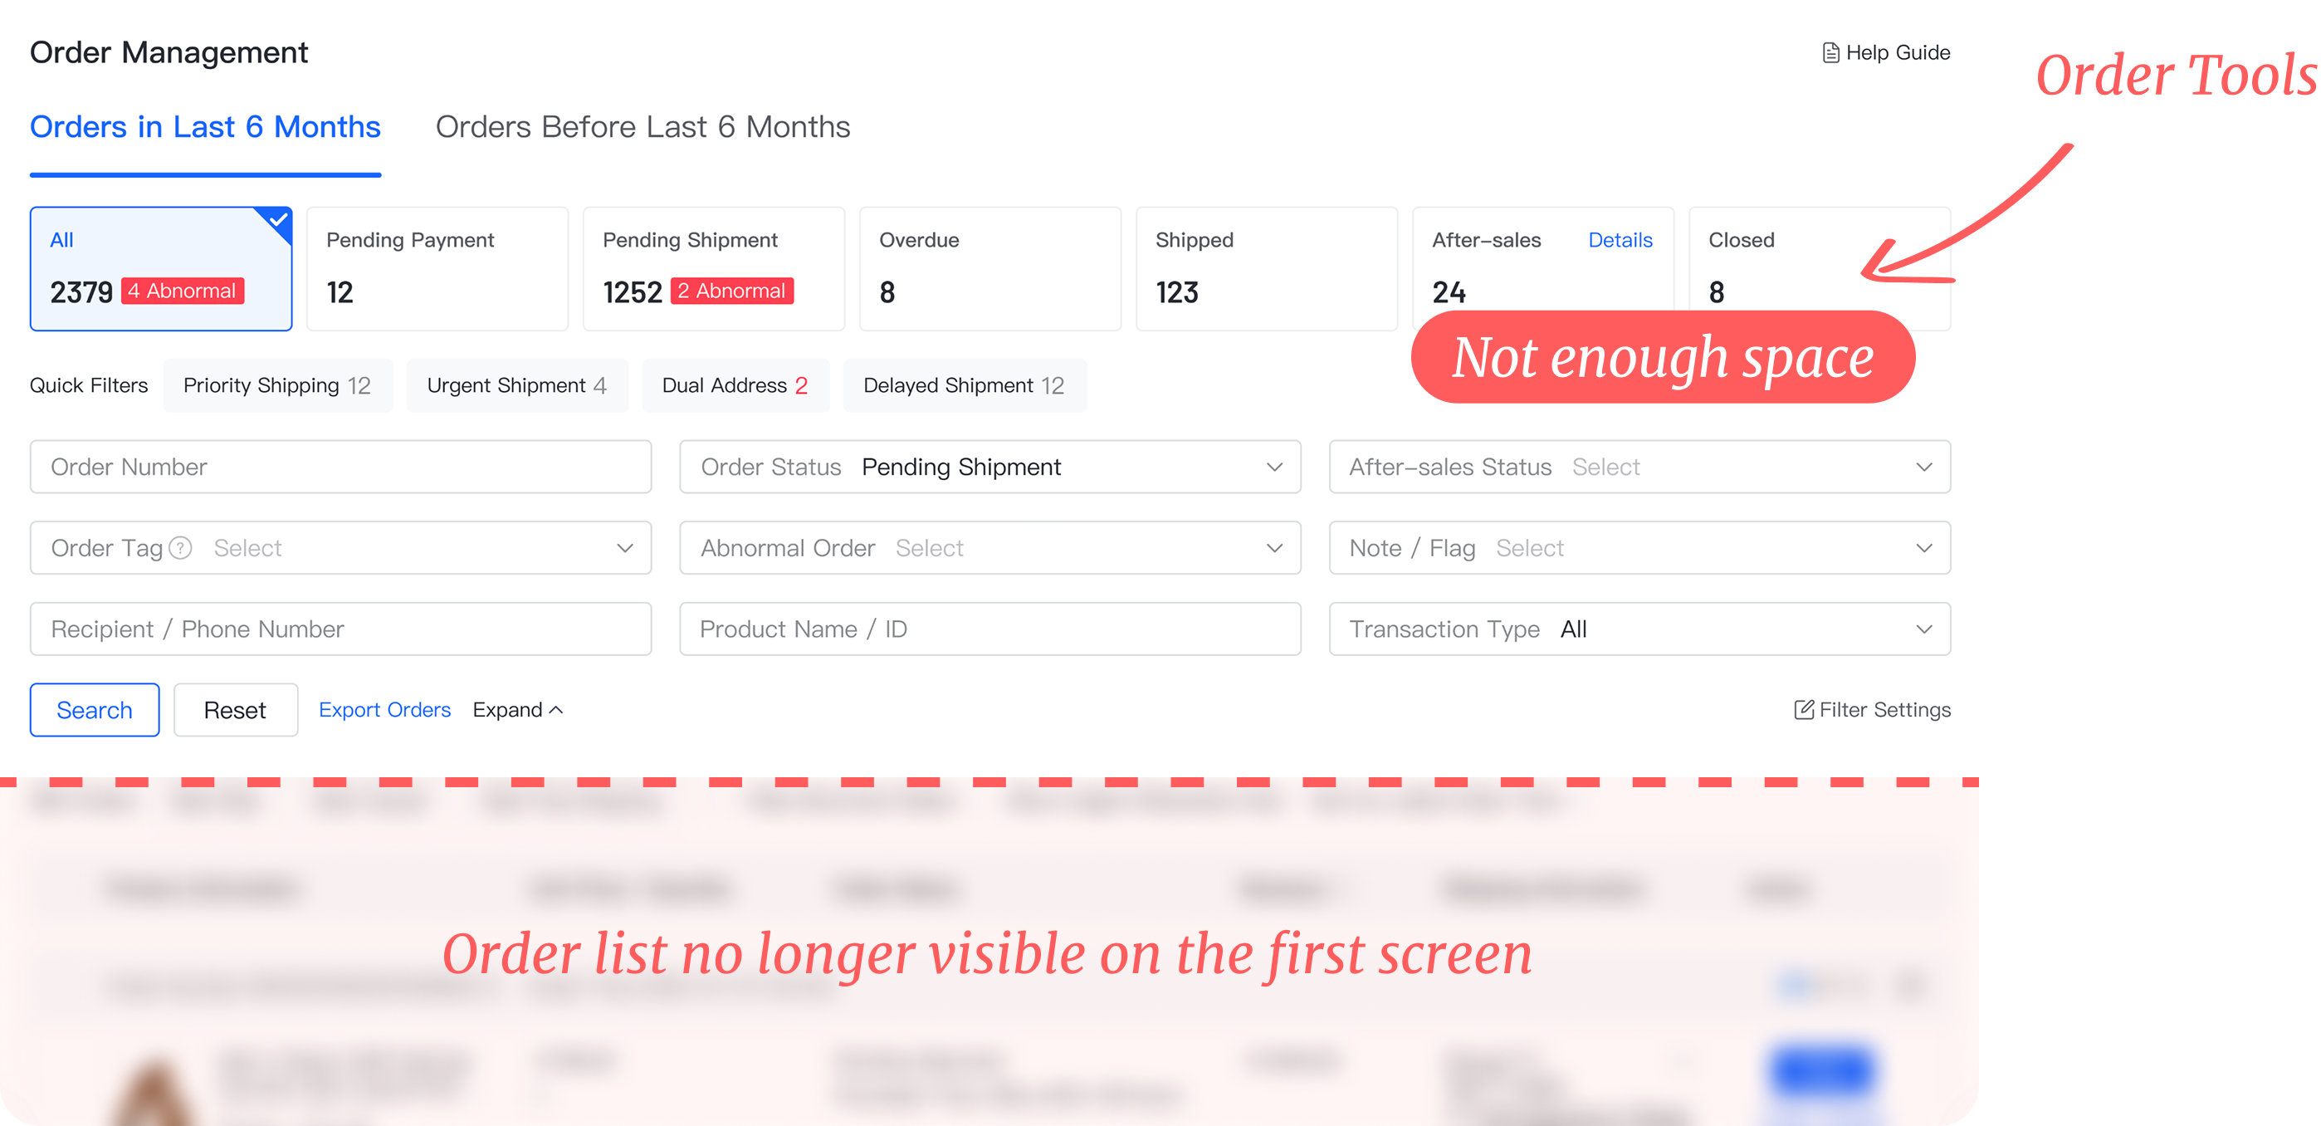The height and width of the screenshot is (1126, 2321).
Task: Toggle the Urgent Shipment quick filter
Action: tap(517, 386)
